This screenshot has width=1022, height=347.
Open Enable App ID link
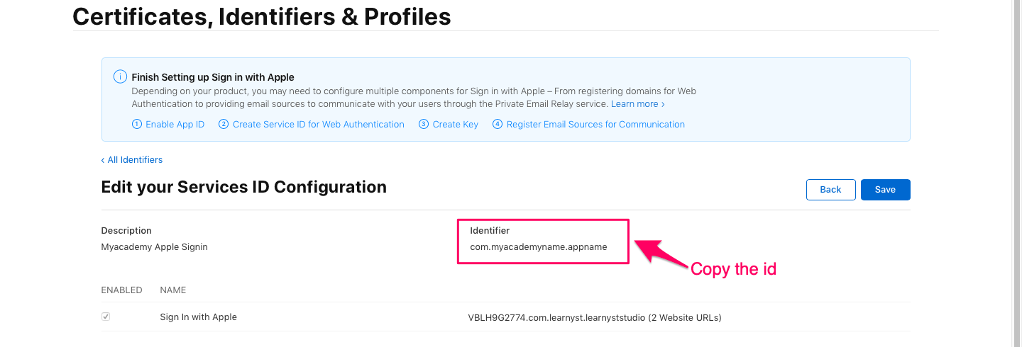pos(175,124)
